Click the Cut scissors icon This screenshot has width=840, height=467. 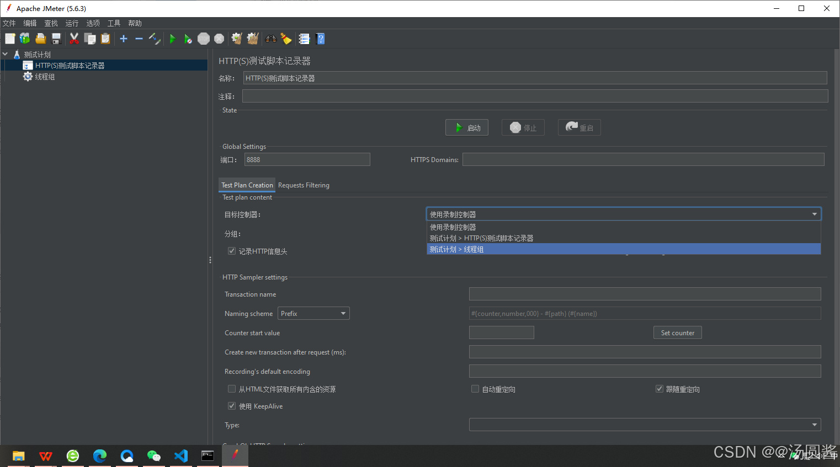(x=74, y=39)
